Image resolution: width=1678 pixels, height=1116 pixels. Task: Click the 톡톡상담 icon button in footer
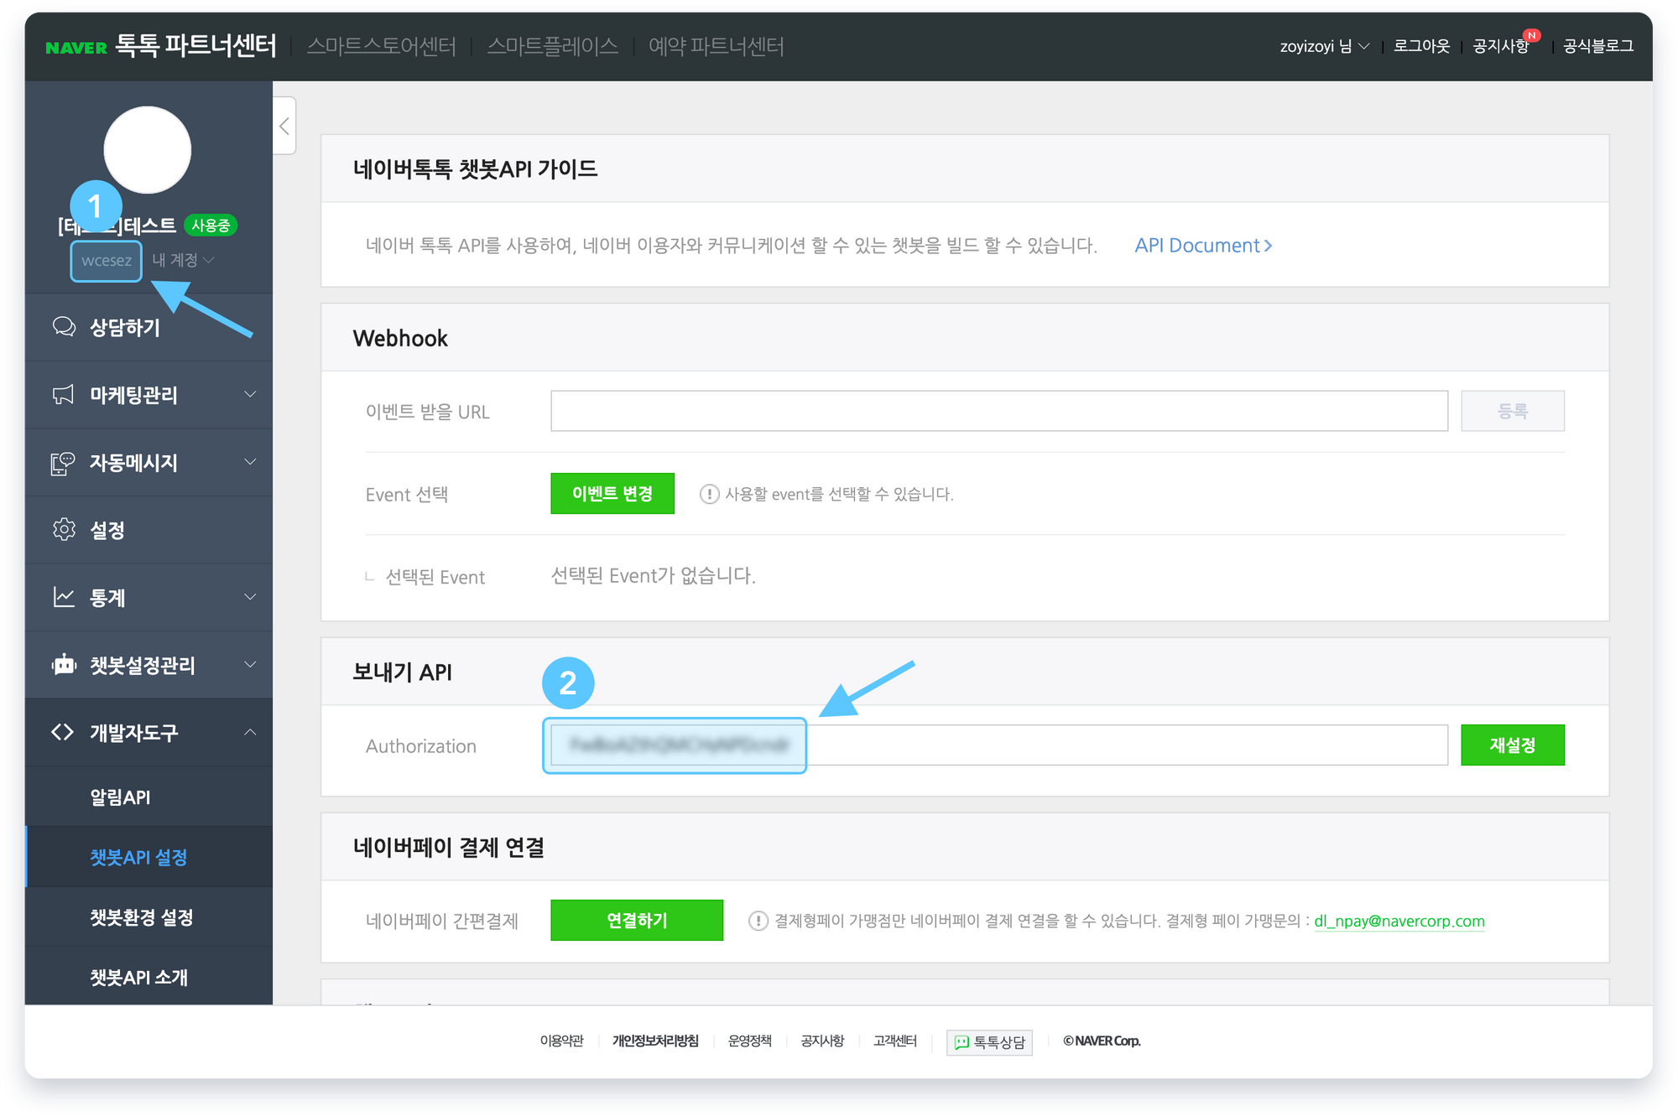pos(989,1042)
